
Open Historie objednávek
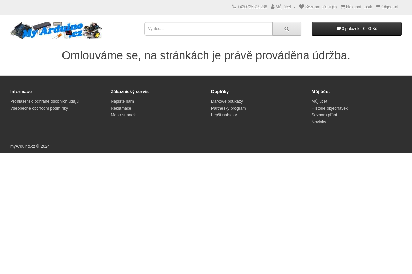330,108
